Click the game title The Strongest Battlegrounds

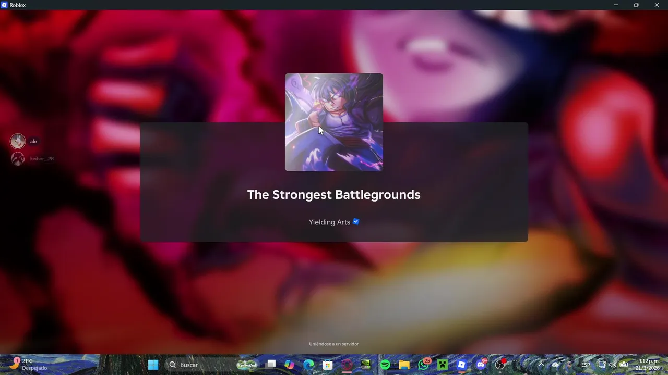334,195
